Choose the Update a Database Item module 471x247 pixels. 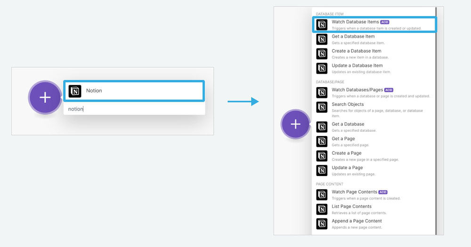point(374,68)
